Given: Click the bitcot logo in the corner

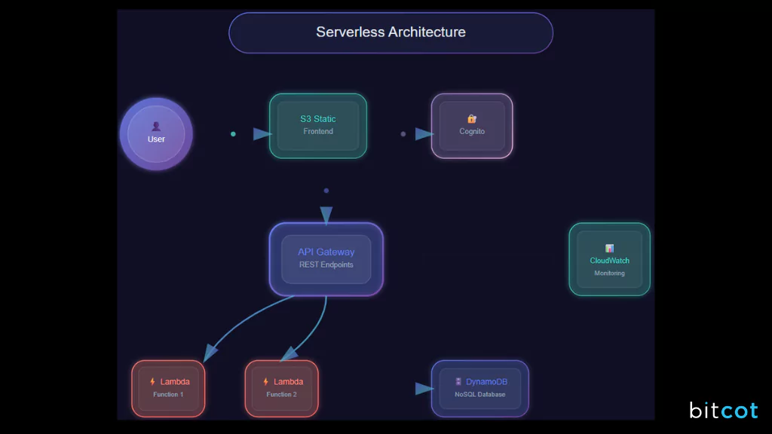Looking at the screenshot, I should pos(723,411).
